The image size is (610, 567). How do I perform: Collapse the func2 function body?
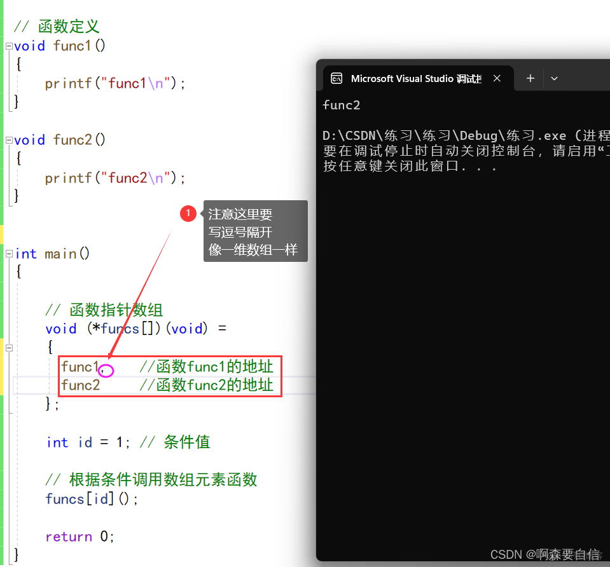(8, 140)
